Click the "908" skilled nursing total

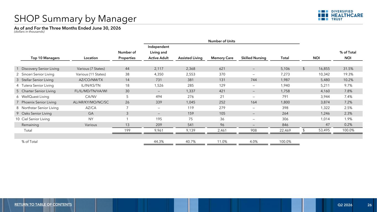click(x=253, y=130)
